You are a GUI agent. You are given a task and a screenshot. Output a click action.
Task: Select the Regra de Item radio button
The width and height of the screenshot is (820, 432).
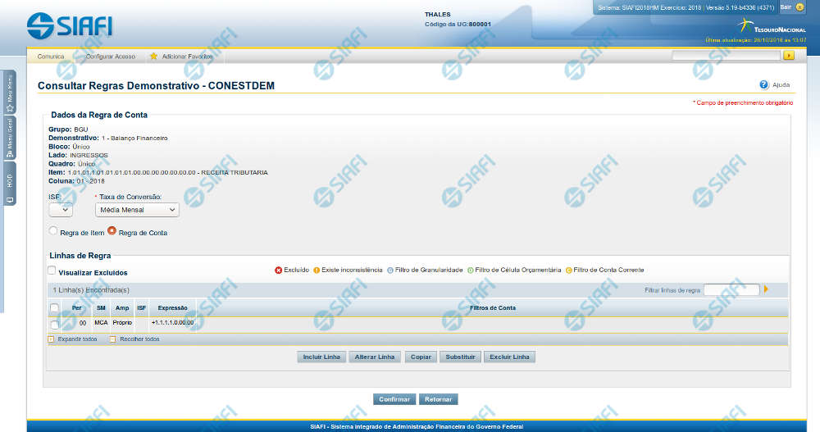point(54,232)
